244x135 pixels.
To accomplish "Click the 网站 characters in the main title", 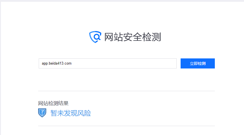I will coord(114,37).
